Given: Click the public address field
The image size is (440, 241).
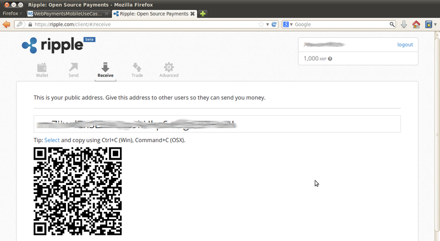Looking at the screenshot, I should pyautogui.click(x=217, y=124).
